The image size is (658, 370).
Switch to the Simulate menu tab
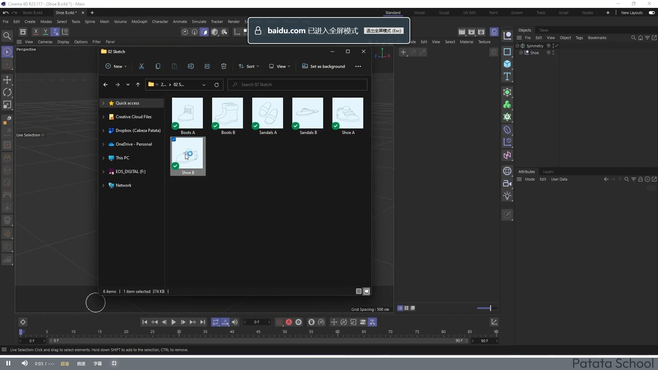[x=199, y=22]
